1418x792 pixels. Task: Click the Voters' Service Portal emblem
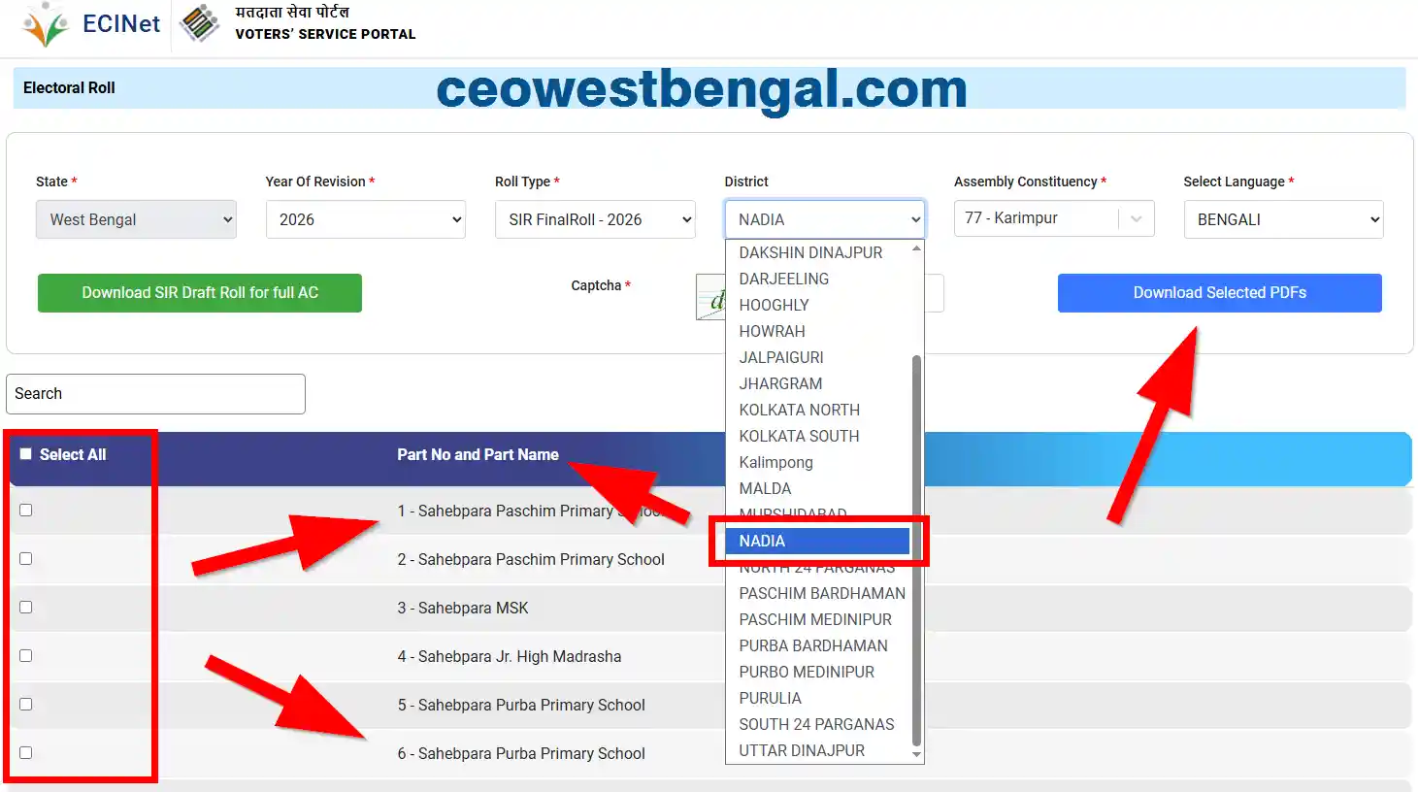pos(200,23)
